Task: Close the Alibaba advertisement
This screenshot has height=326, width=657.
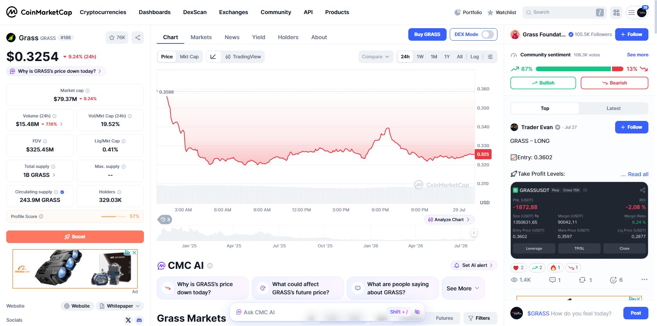Action: click(x=134, y=253)
